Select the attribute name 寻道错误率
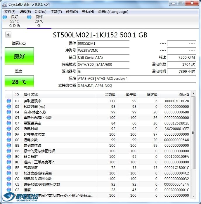This screenshot has width=201, height=204. (x=32, y=123)
